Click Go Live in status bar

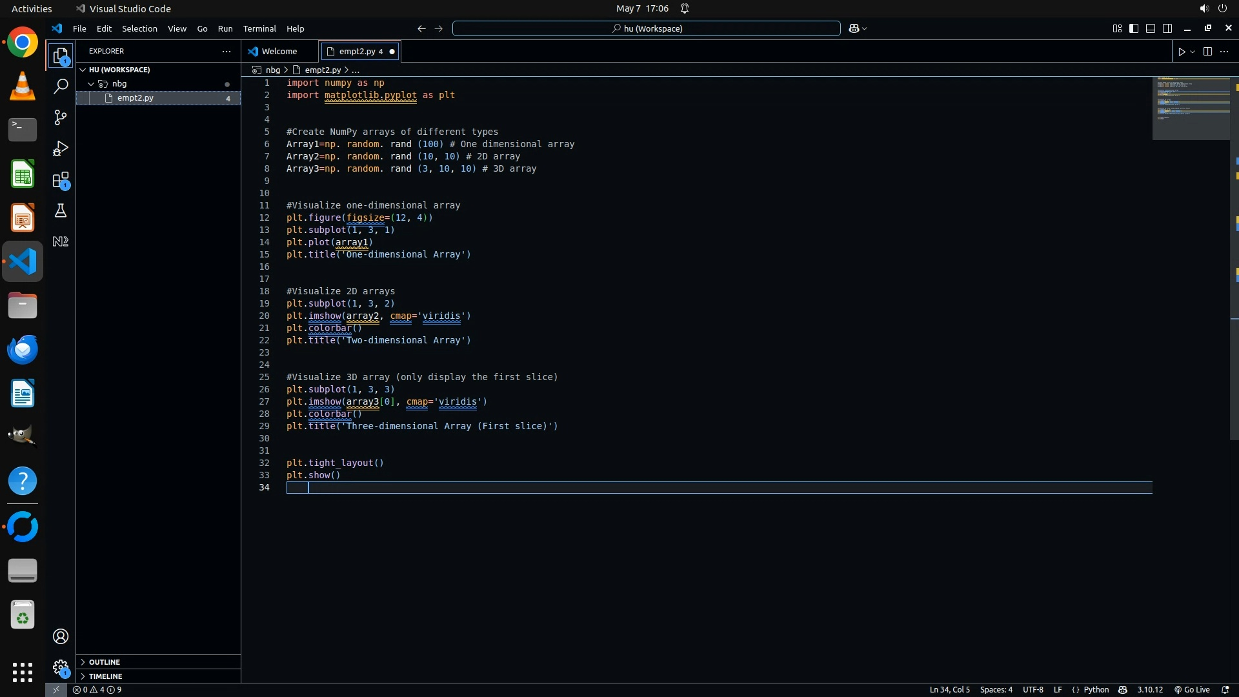pos(1192,690)
